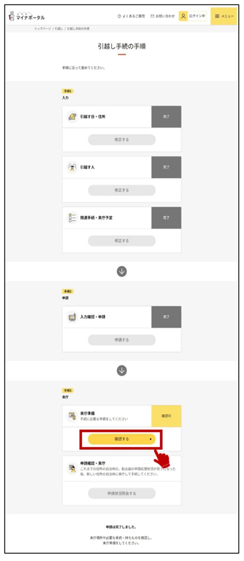Open the yellow メニュー hamburger menu
Viewport: 244px width, 561px height.
click(x=224, y=16)
